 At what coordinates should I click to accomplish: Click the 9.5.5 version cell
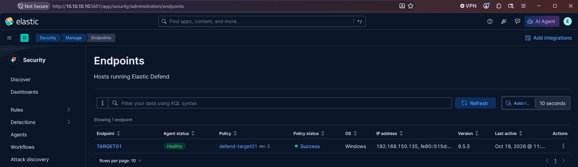tap(464, 146)
